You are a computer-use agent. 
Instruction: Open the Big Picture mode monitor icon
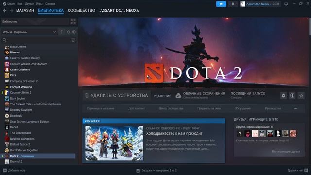pyautogui.click(x=286, y=4)
